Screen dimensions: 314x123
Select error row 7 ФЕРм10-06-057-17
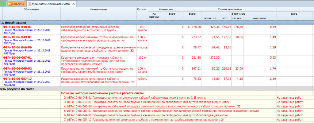[144, 120]
